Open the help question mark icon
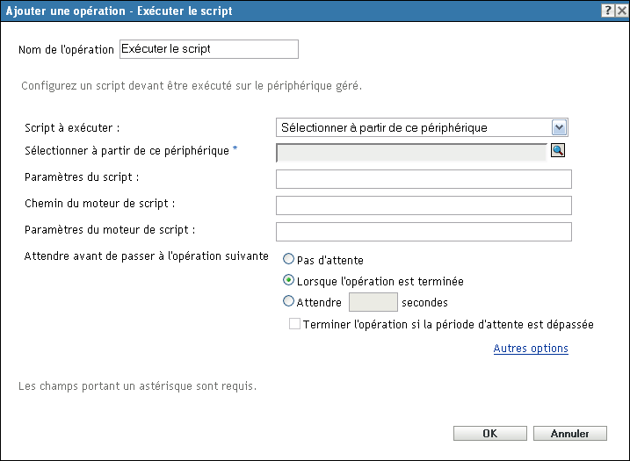The width and height of the screenshot is (630, 461). tap(608, 11)
